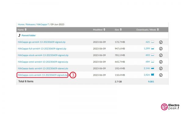Click the 9,081 total downloads number
This screenshot has height=114, width=183.
coord(151,81)
